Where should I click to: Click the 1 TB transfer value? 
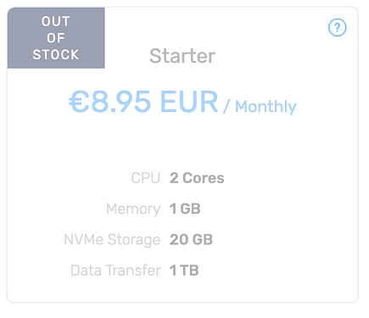(184, 271)
